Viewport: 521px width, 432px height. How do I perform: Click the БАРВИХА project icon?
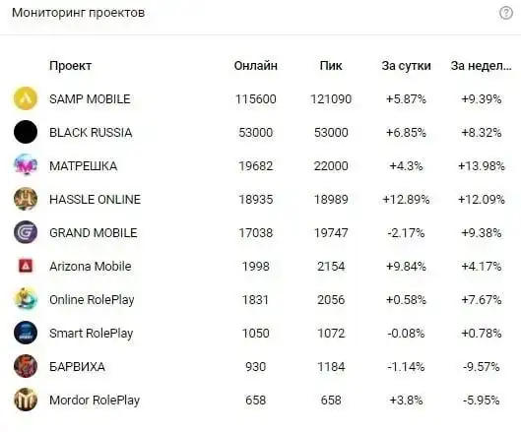(x=26, y=366)
